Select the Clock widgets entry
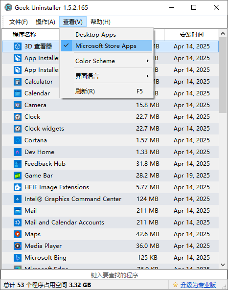Viewport: 228px width, 290px height. (x=44, y=129)
